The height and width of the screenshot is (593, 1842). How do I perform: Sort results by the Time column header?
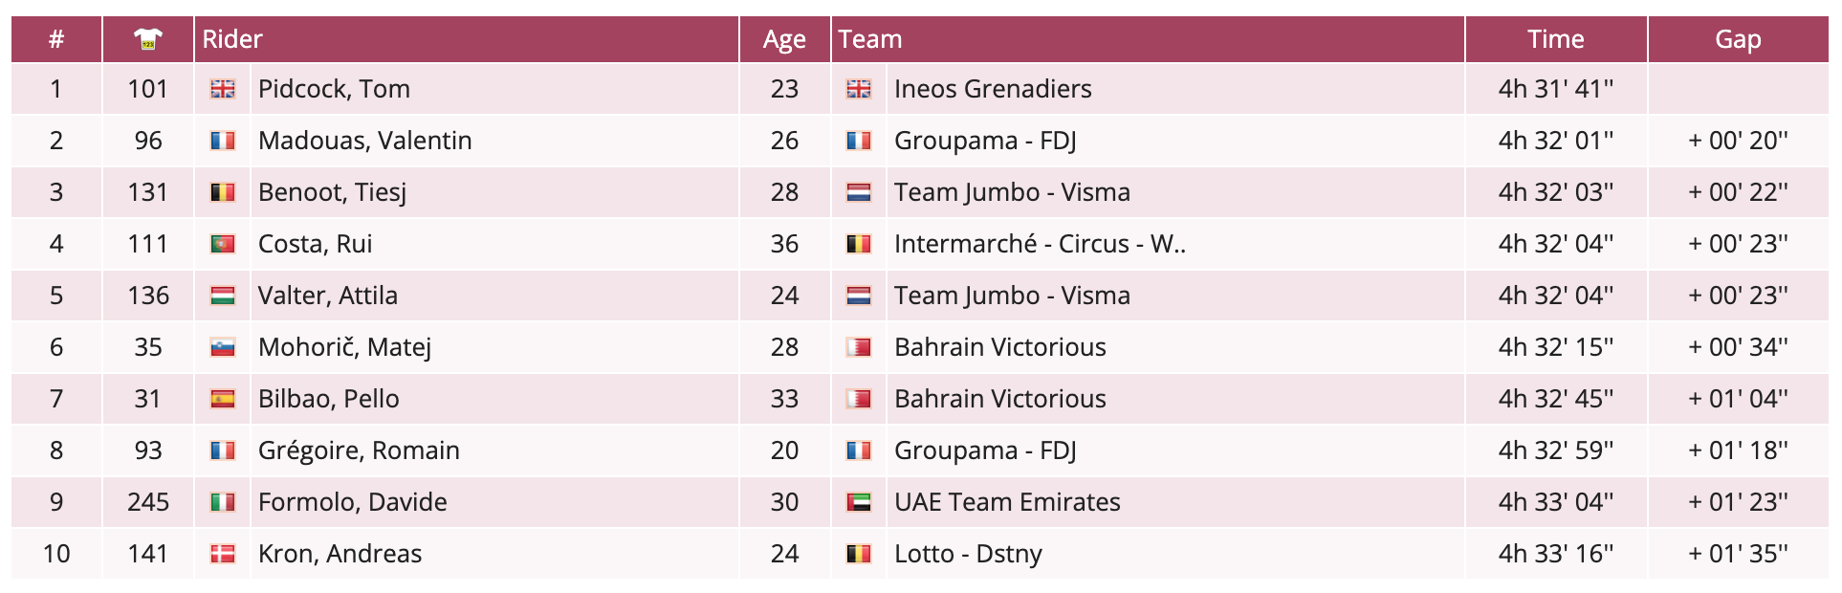pos(1555,39)
